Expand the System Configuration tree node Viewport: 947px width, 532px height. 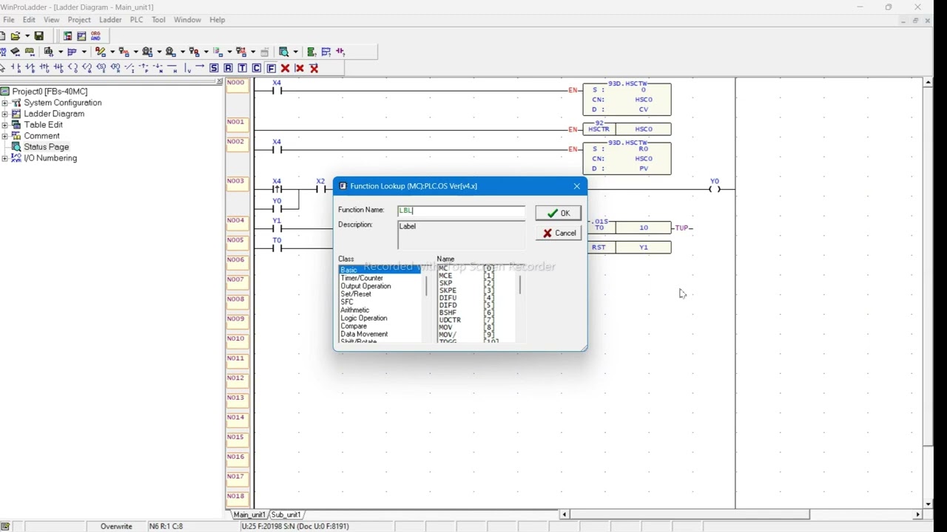4,103
